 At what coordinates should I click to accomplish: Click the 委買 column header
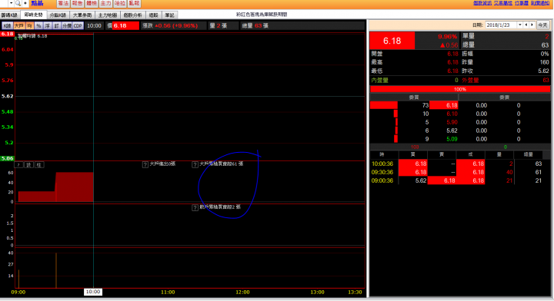(x=414, y=98)
